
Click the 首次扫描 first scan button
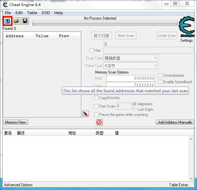[102, 36]
